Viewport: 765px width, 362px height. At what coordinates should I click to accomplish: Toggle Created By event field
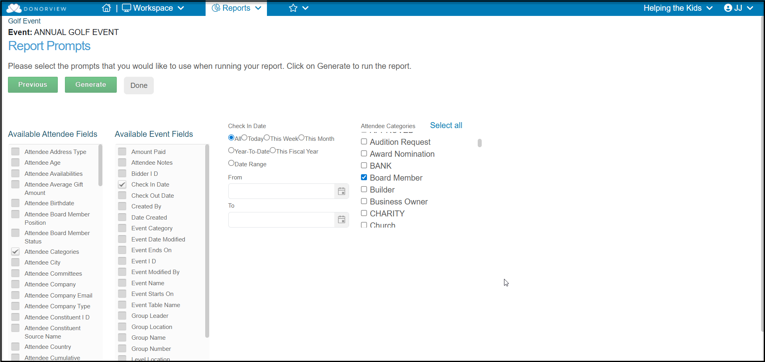pos(122,206)
